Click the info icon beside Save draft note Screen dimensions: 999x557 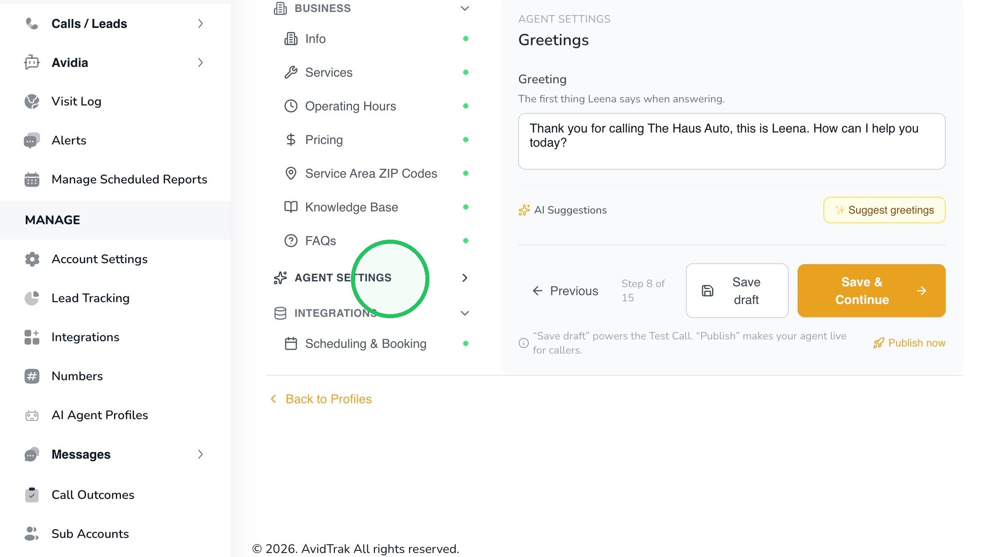point(524,343)
